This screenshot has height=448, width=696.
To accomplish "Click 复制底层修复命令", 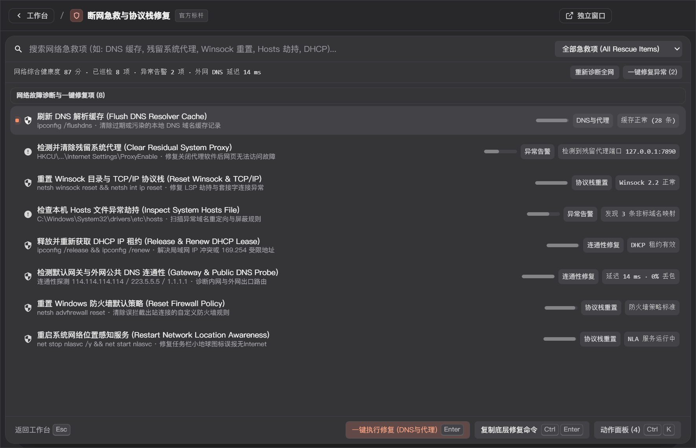I will (x=532, y=430).
